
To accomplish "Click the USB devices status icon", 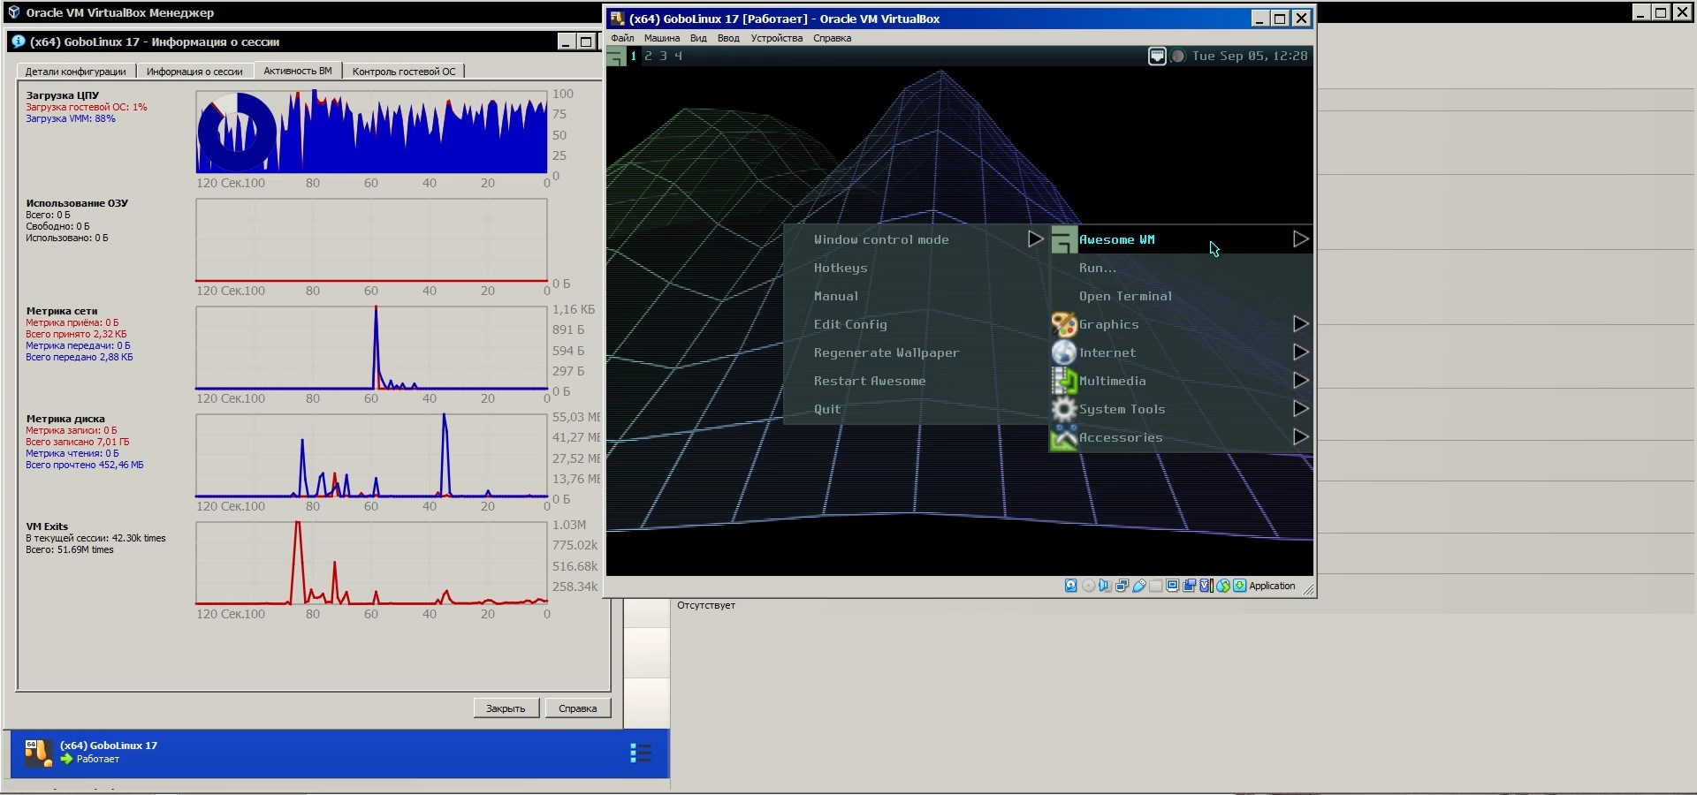I will coord(1139,586).
